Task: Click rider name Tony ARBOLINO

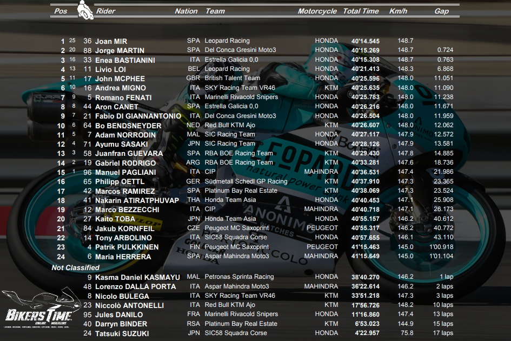Action: click(x=123, y=238)
